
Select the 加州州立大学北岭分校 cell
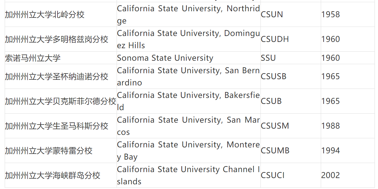pyautogui.click(x=45, y=14)
